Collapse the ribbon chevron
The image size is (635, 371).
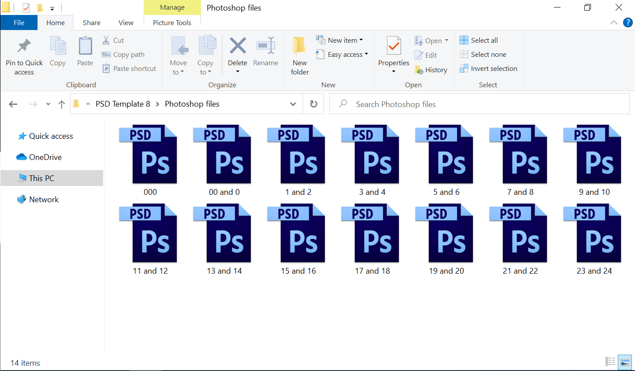[614, 22]
